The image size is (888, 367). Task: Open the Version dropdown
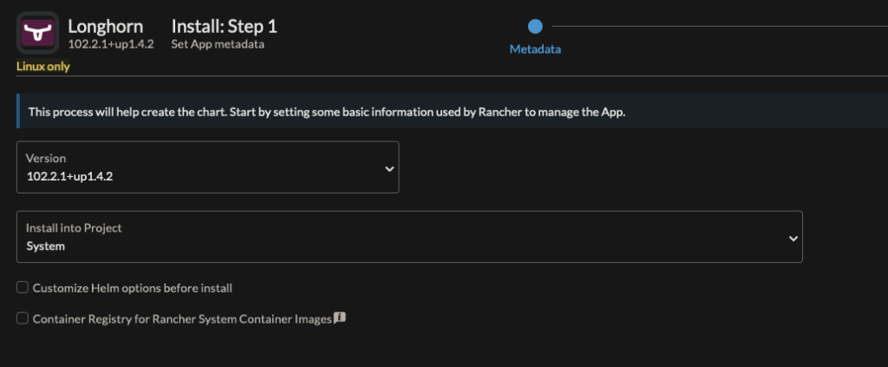[x=207, y=167]
